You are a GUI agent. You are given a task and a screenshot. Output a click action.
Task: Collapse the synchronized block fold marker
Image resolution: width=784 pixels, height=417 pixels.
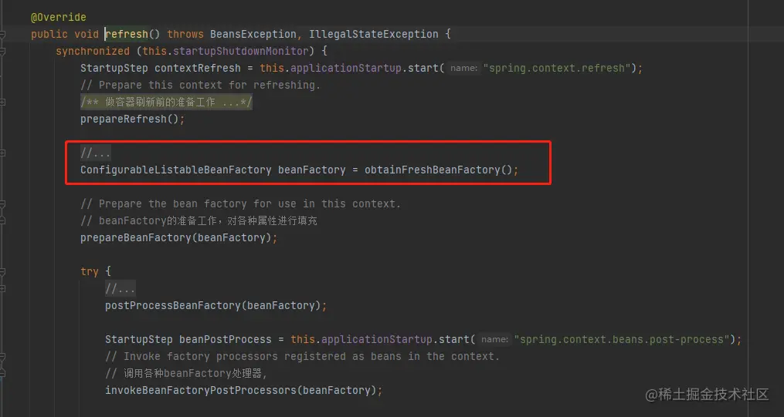[2, 52]
